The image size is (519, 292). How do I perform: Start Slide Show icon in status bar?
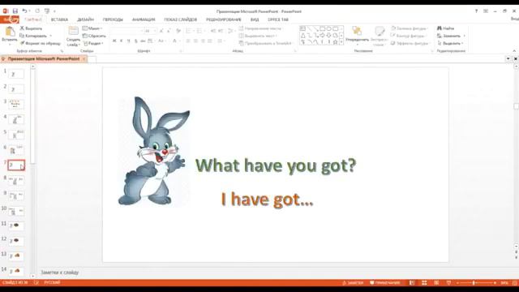click(448, 283)
